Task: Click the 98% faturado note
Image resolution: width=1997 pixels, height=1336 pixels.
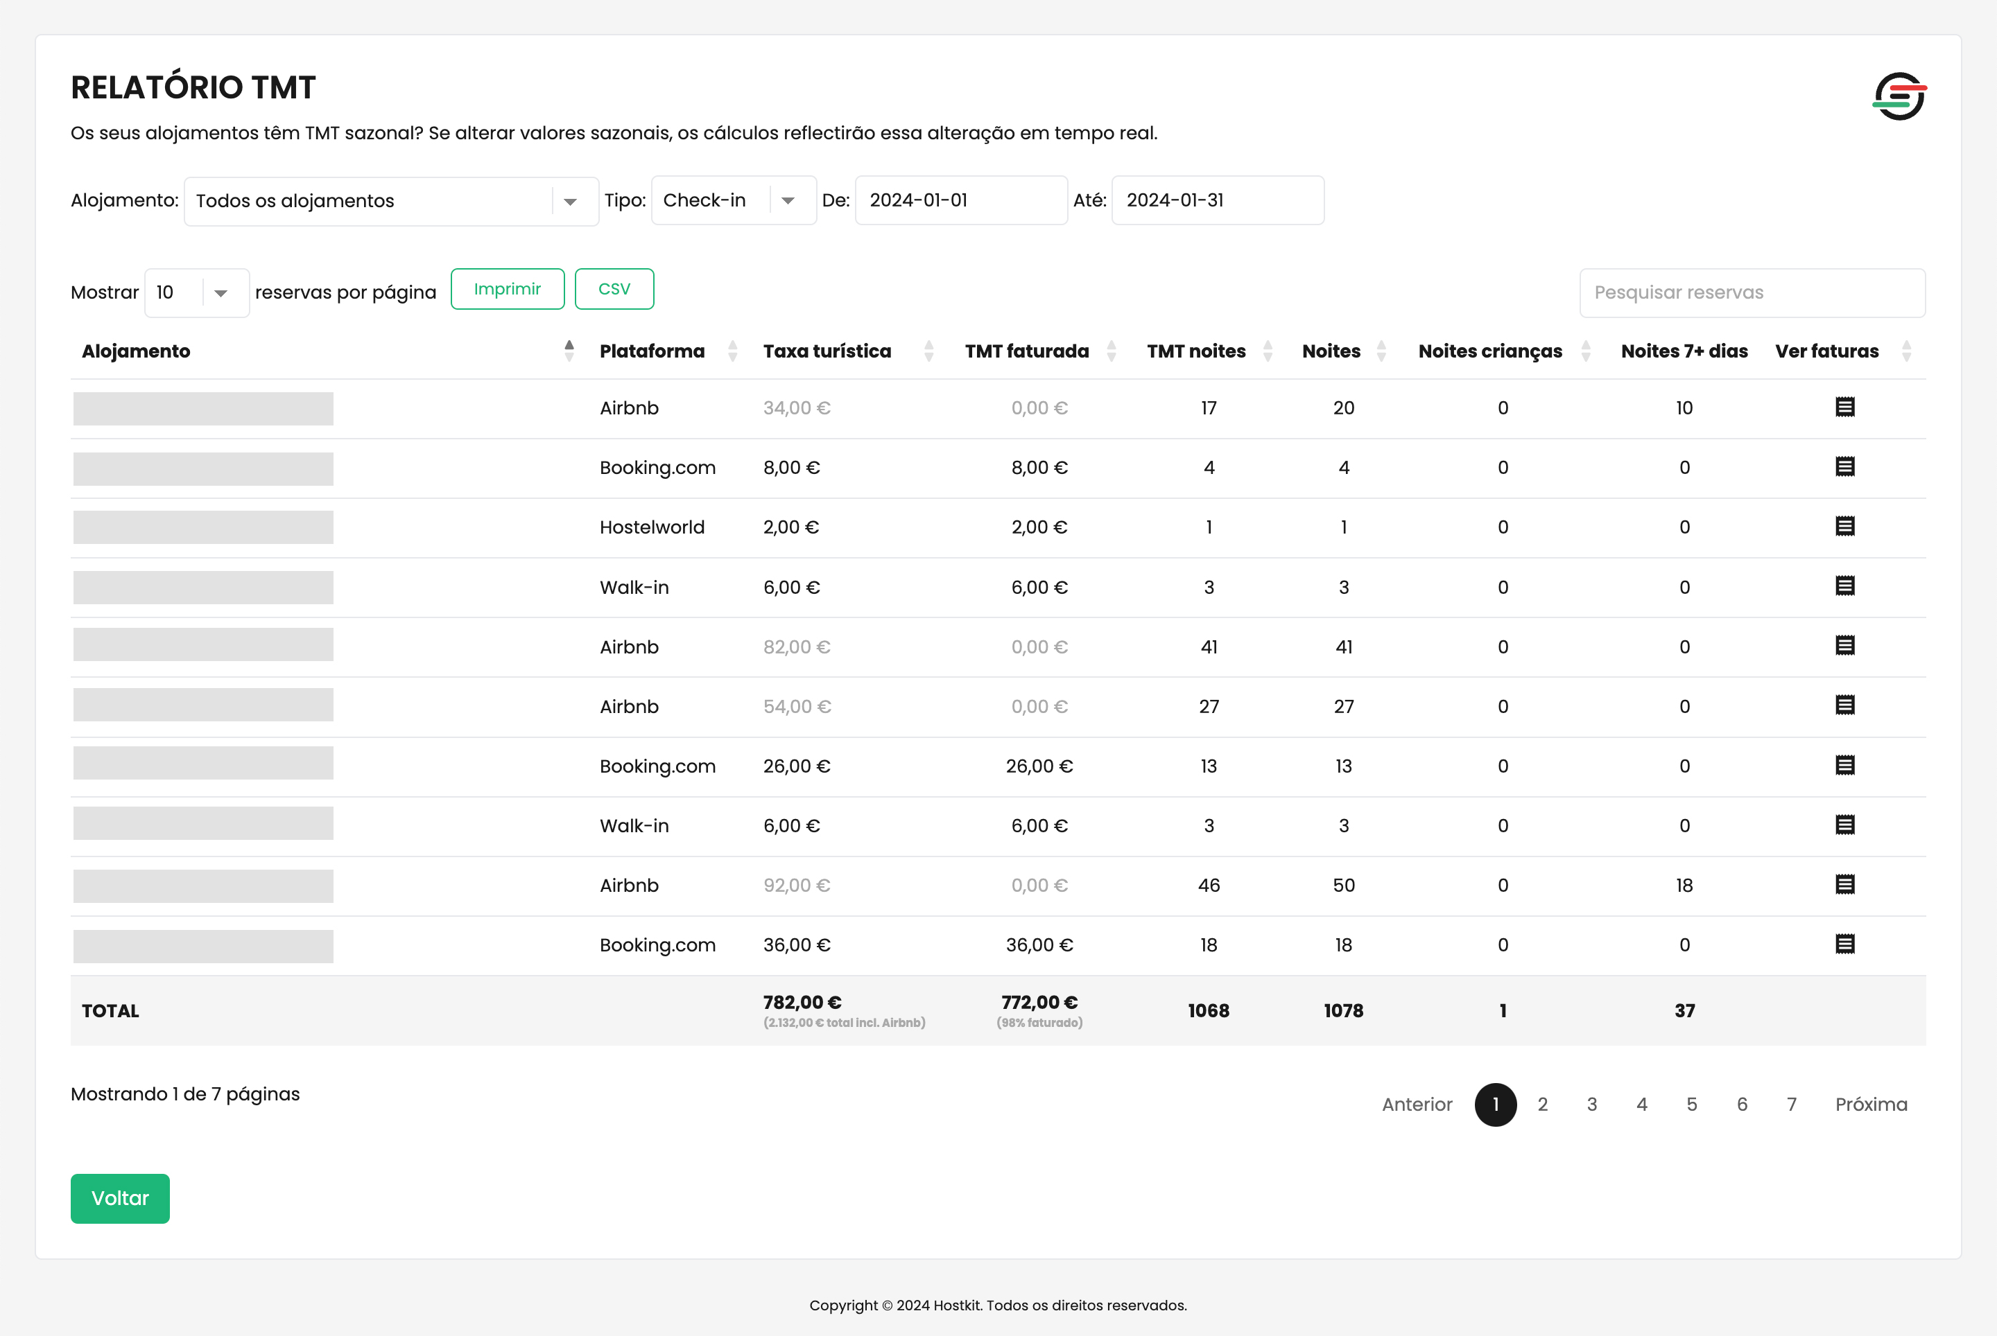Action: (1039, 1023)
